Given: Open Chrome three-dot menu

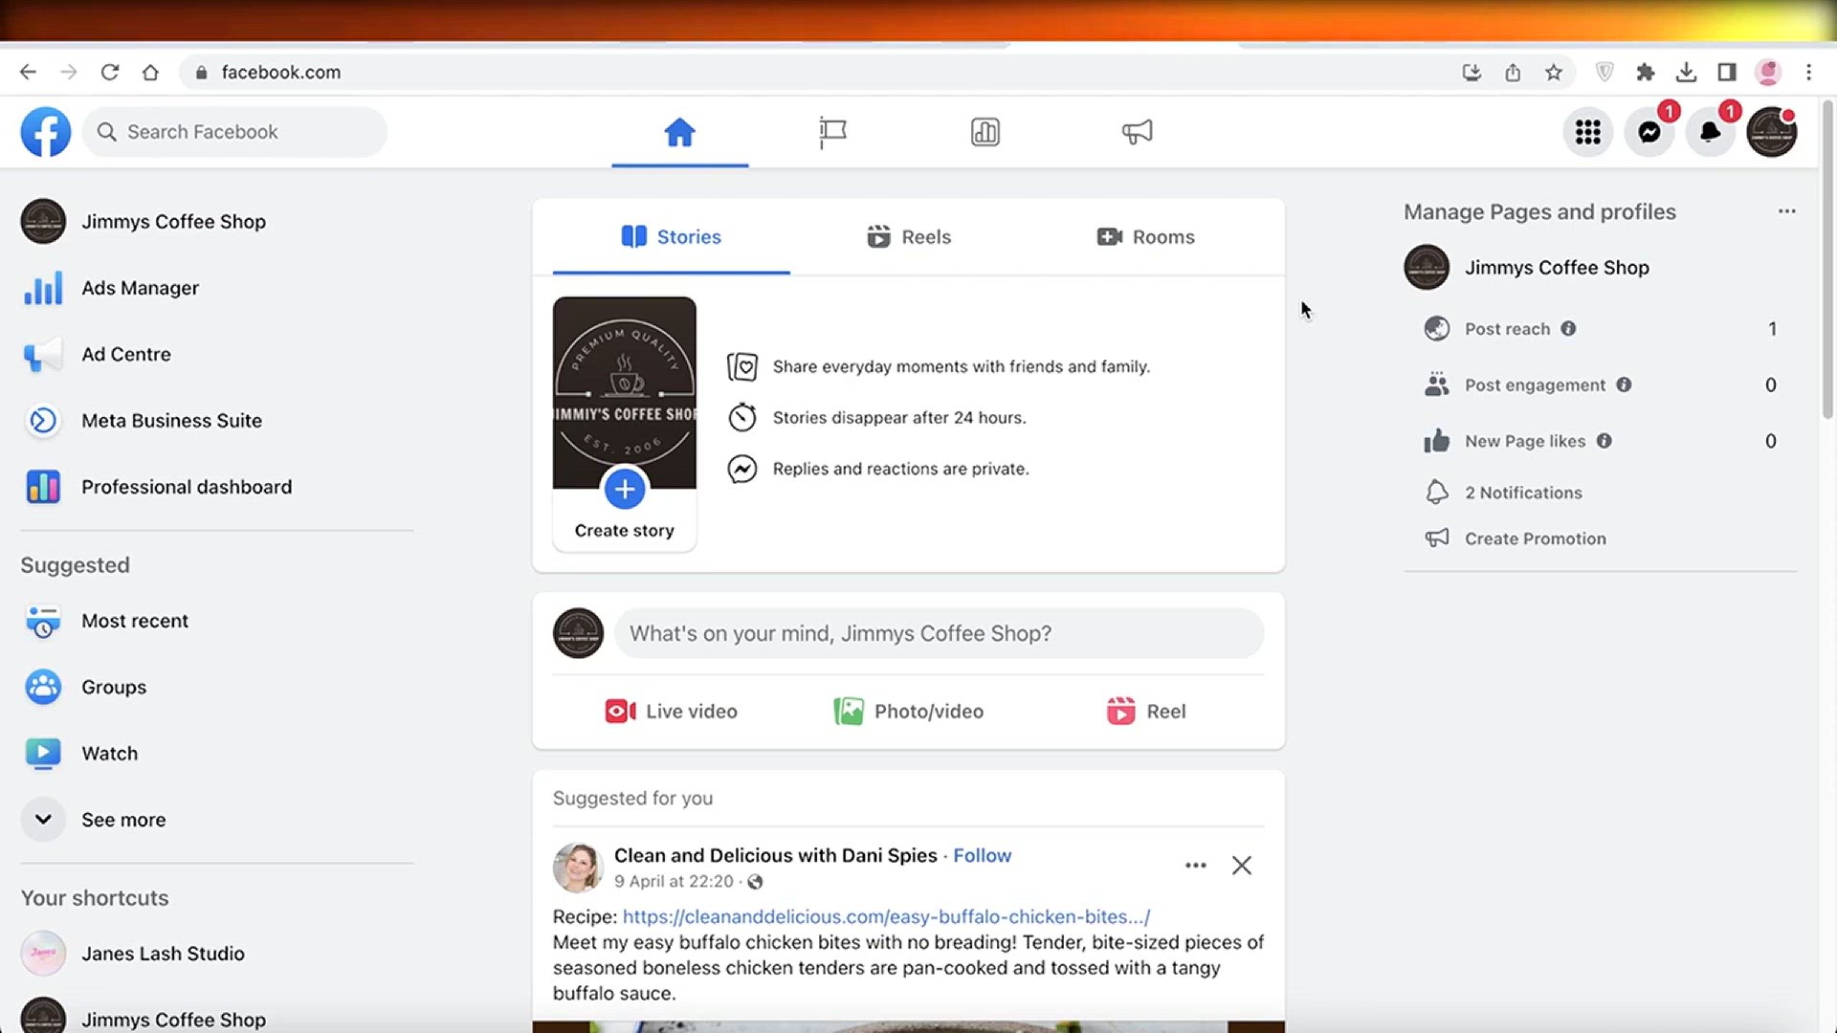Looking at the screenshot, I should 1808,73.
